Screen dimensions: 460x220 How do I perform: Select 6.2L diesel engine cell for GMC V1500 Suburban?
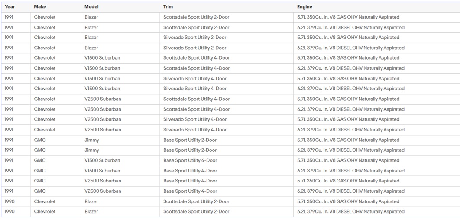click(350, 171)
